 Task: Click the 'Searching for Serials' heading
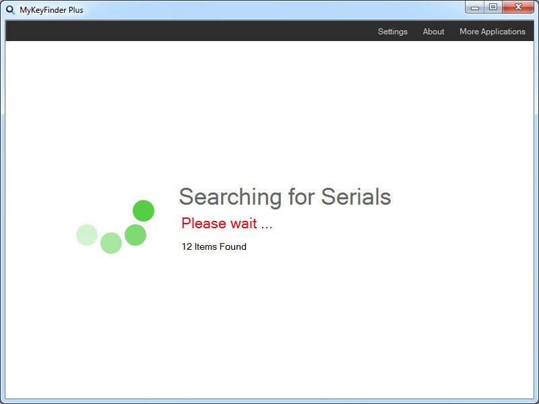coord(285,197)
